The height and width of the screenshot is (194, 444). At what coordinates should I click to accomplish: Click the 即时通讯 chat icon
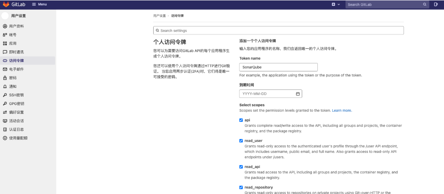tap(5, 52)
